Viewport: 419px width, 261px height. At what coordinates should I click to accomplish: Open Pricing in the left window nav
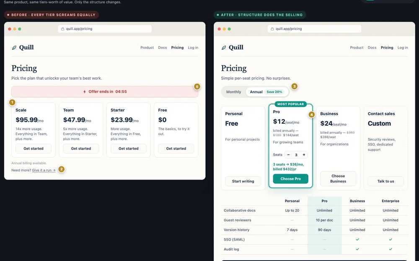pyautogui.click(x=177, y=48)
